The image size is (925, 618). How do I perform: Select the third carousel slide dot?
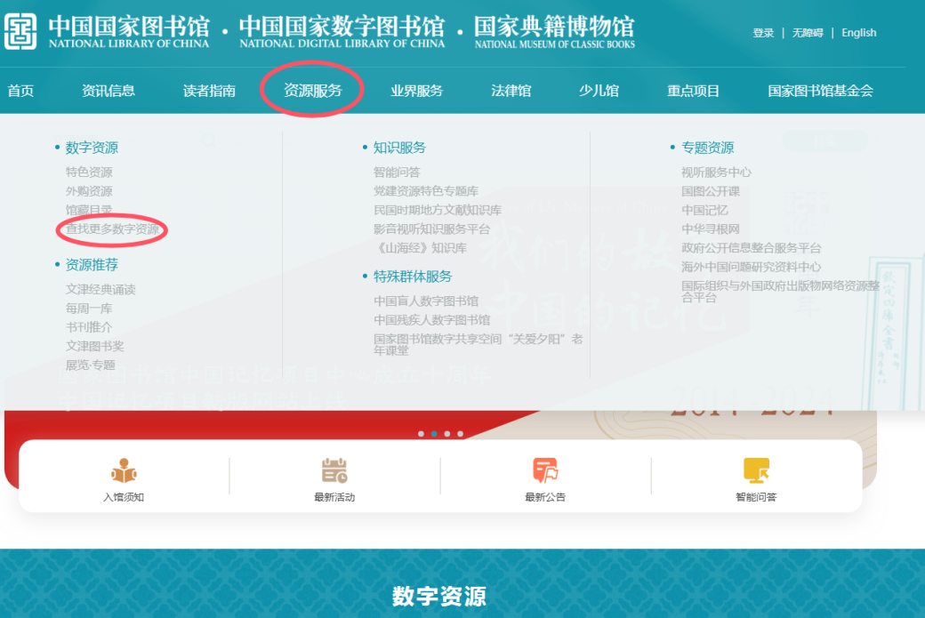(447, 434)
